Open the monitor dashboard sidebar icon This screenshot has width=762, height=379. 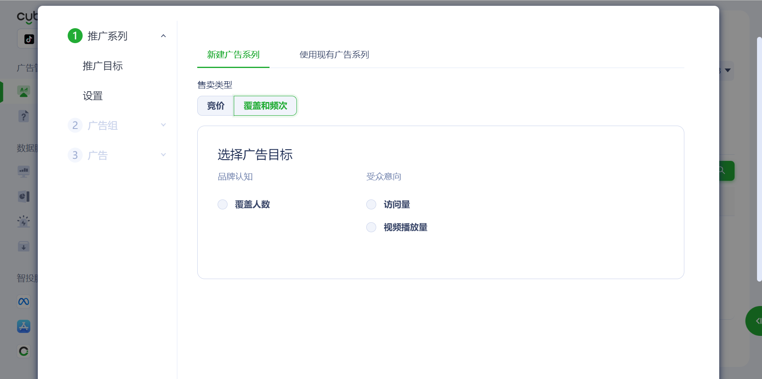[24, 171]
